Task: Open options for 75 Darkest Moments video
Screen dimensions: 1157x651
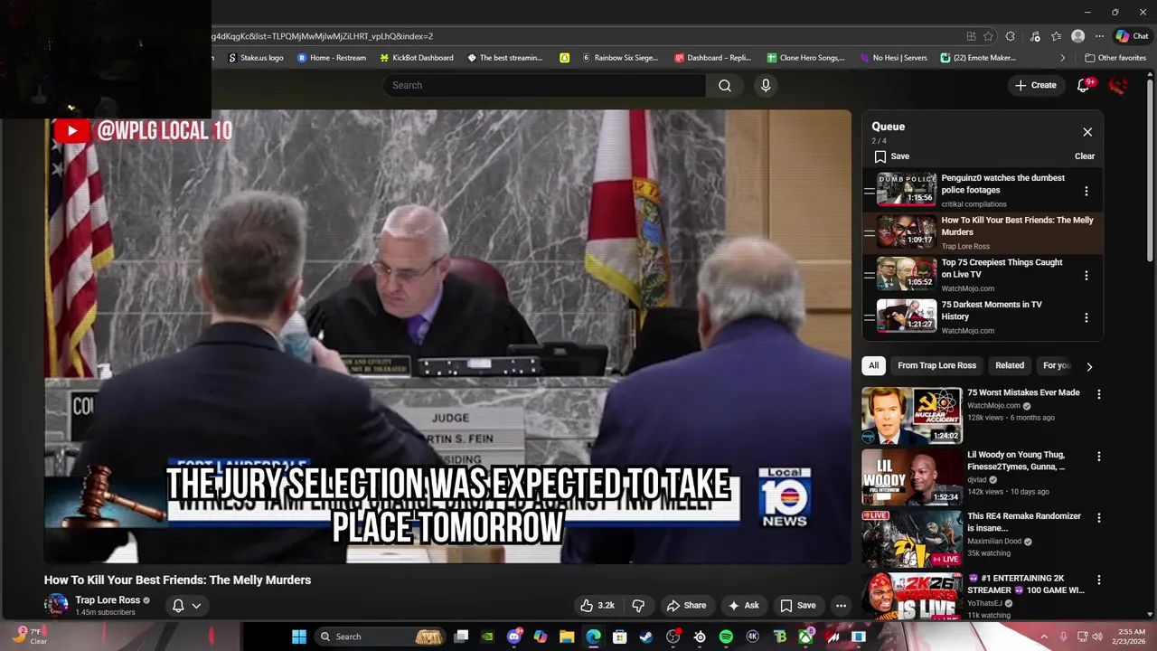Action: (1086, 317)
